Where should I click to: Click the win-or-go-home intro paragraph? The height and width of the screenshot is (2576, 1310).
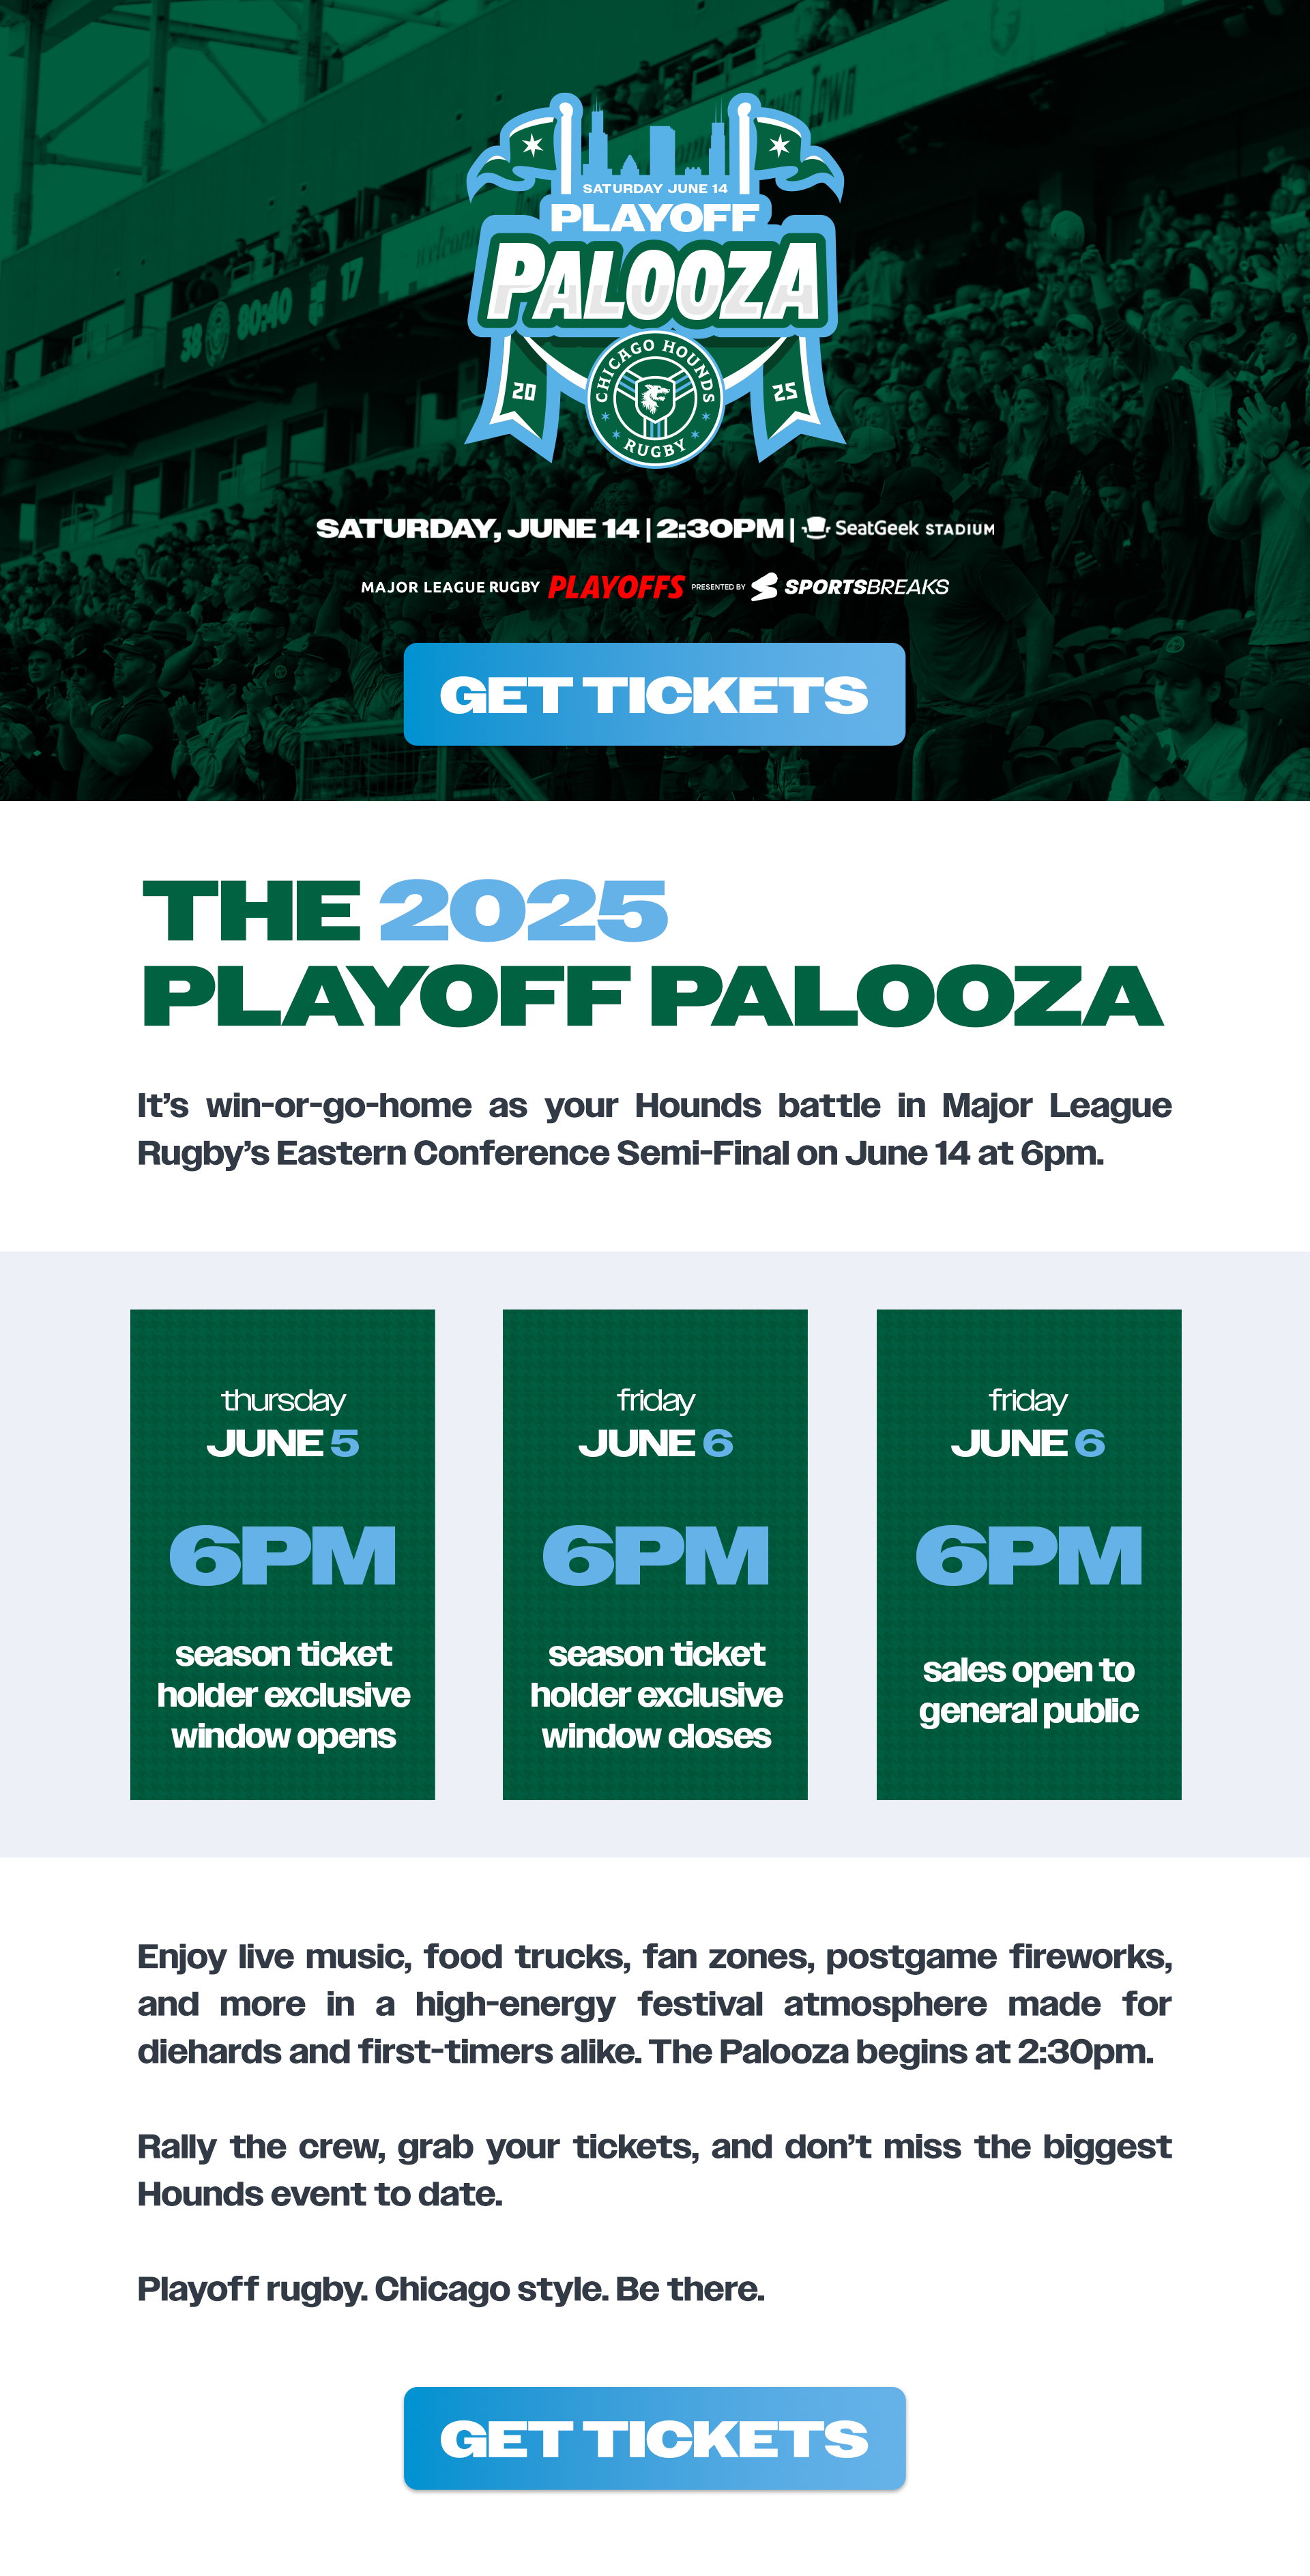click(x=654, y=1129)
